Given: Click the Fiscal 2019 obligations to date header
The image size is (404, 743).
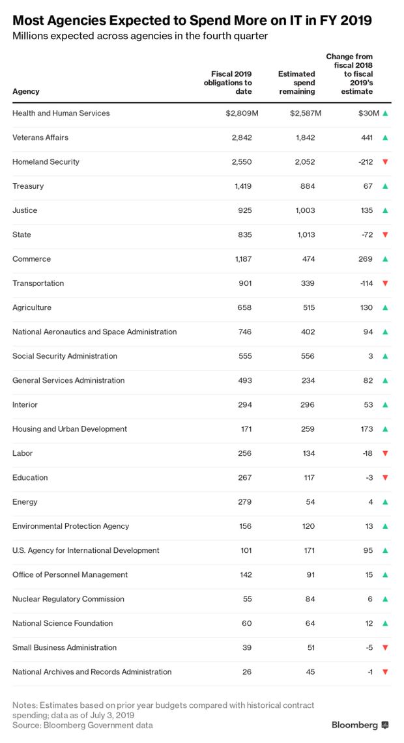Looking at the screenshot, I should coord(227,83).
